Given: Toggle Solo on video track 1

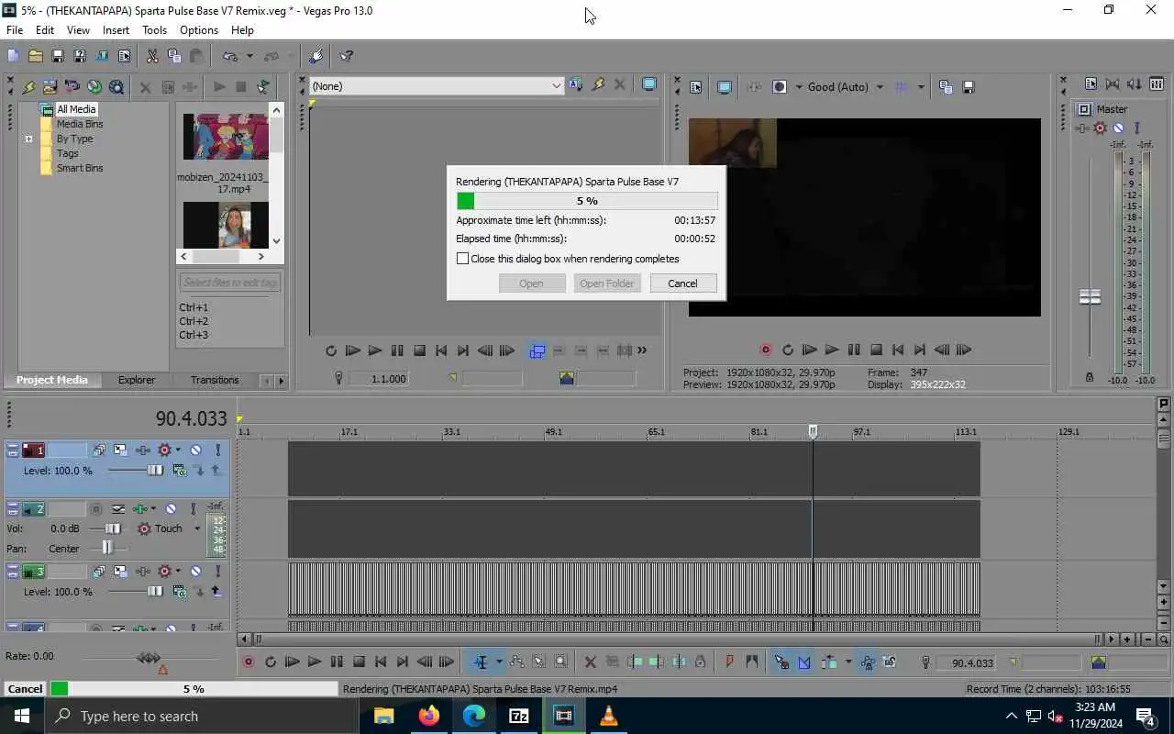Looking at the screenshot, I should [217, 450].
